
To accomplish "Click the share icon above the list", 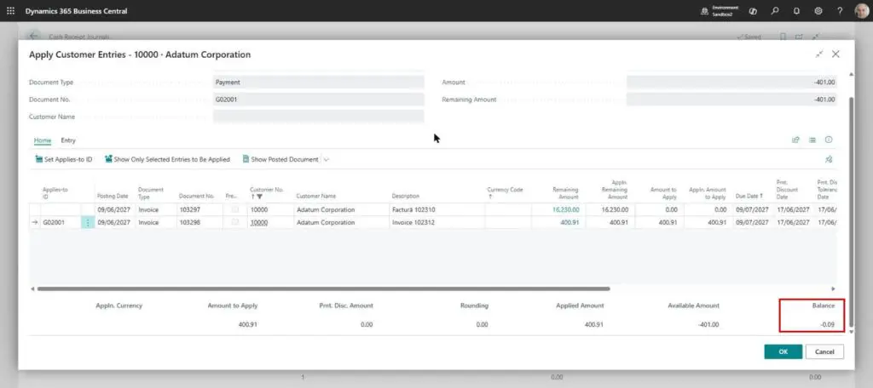I will click(x=795, y=140).
